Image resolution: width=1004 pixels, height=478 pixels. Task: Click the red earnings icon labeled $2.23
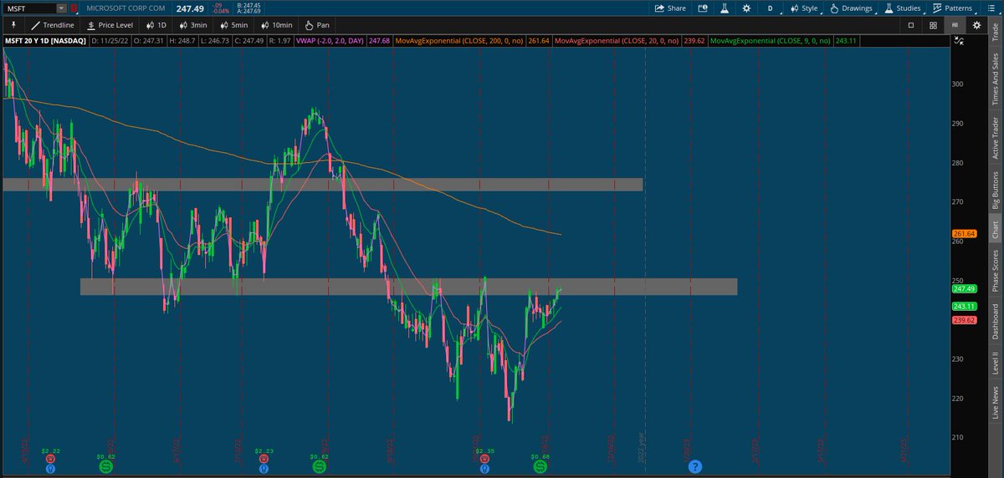pyautogui.click(x=264, y=459)
